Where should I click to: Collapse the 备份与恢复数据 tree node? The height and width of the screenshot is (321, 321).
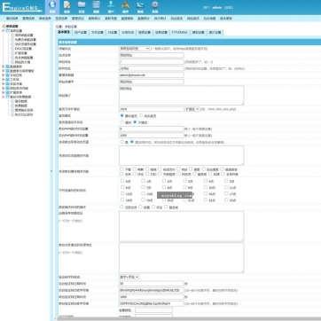pos(4,97)
